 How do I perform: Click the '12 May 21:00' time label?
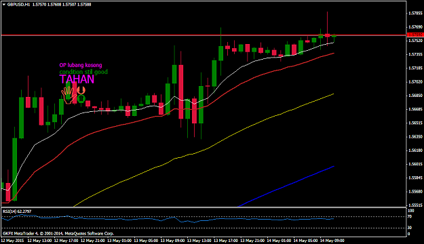93,241
